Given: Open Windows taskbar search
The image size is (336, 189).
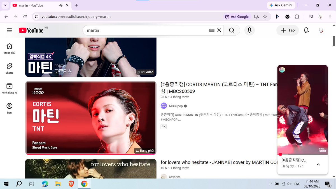Looking at the screenshot, I should 19,184.
